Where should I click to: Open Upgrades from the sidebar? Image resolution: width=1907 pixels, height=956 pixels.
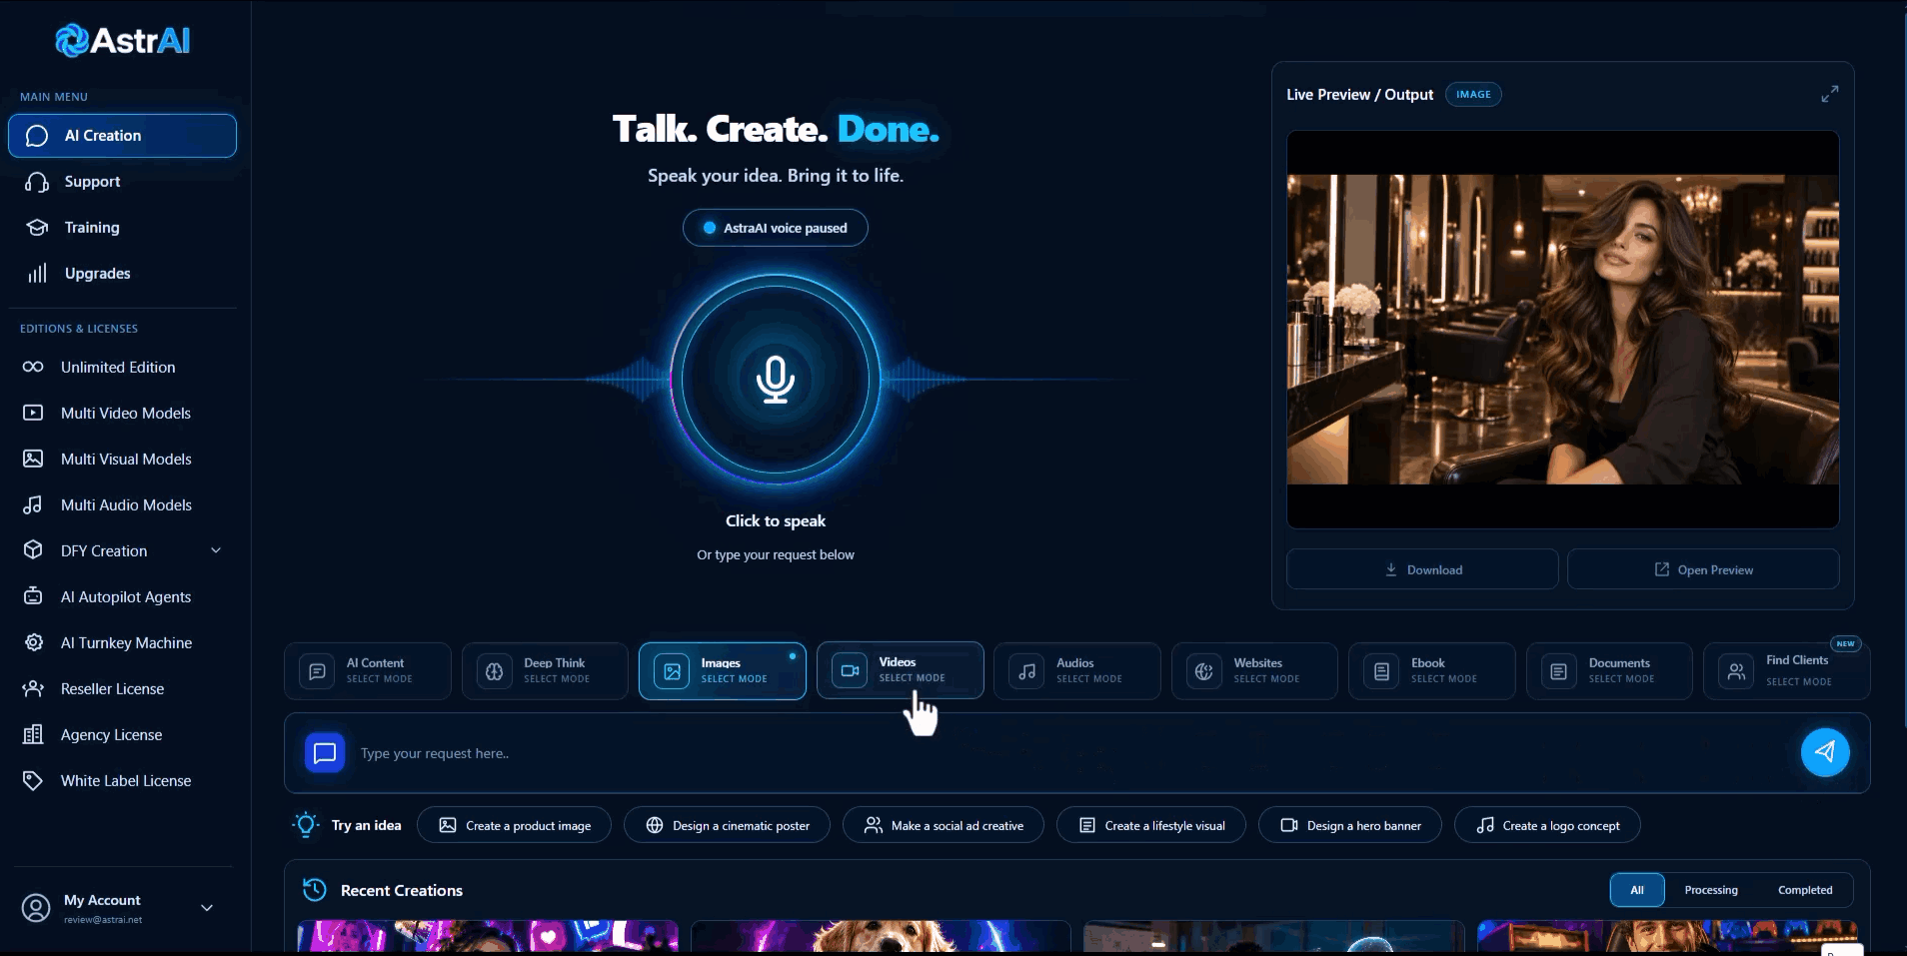pos(122,274)
